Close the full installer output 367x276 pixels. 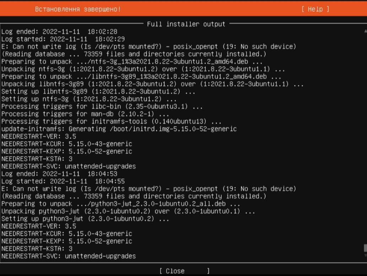184,271
